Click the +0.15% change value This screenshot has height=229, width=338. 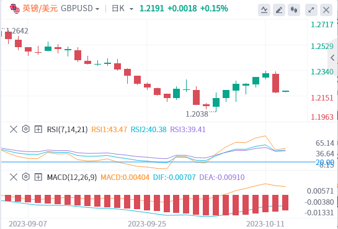(x=214, y=9)
